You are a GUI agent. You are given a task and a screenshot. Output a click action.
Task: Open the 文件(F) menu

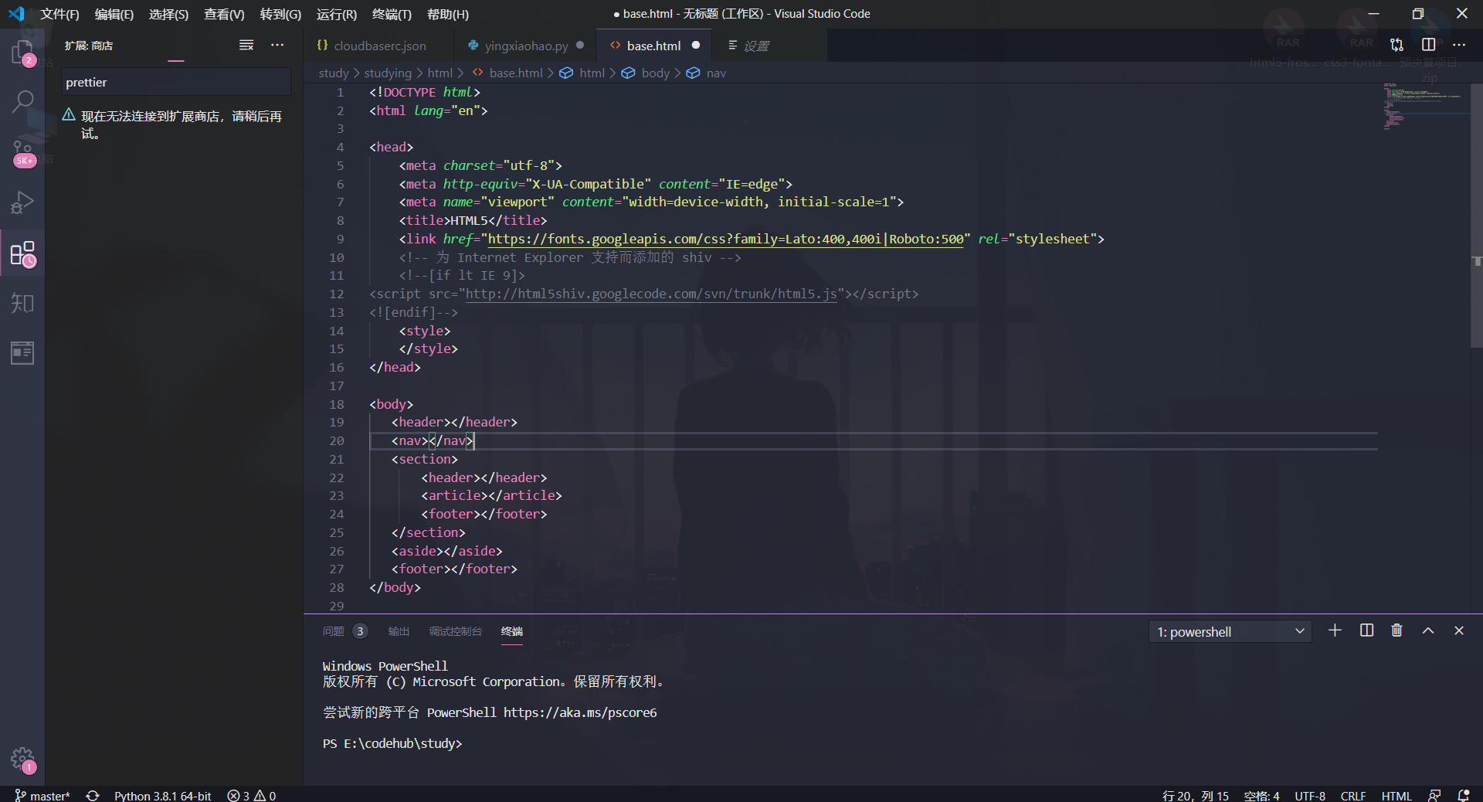[x=59, y=14]
